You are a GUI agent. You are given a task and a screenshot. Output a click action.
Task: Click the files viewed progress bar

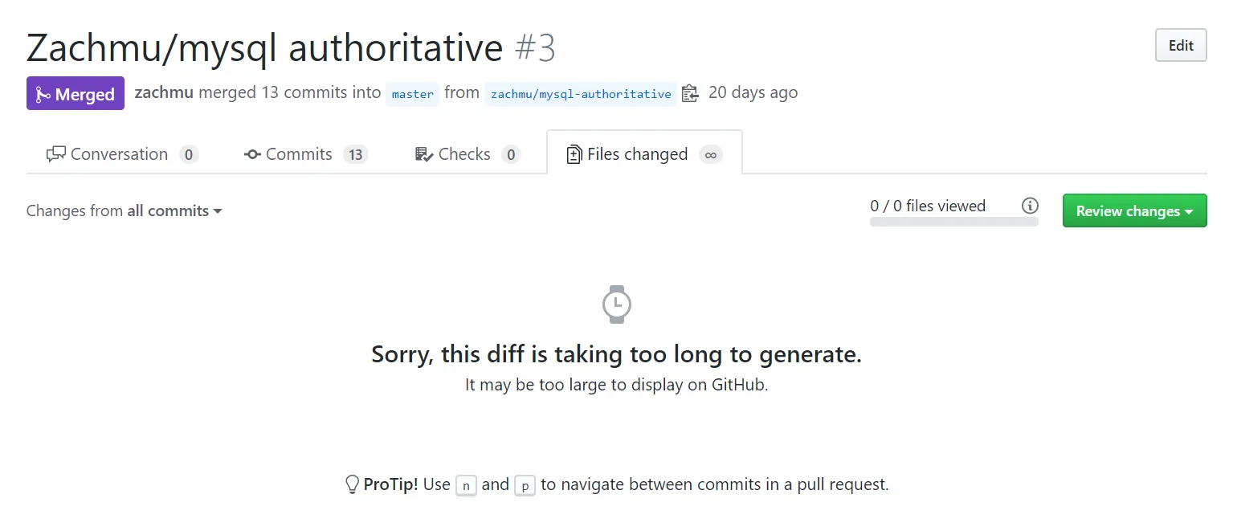(x=953, y=222)
